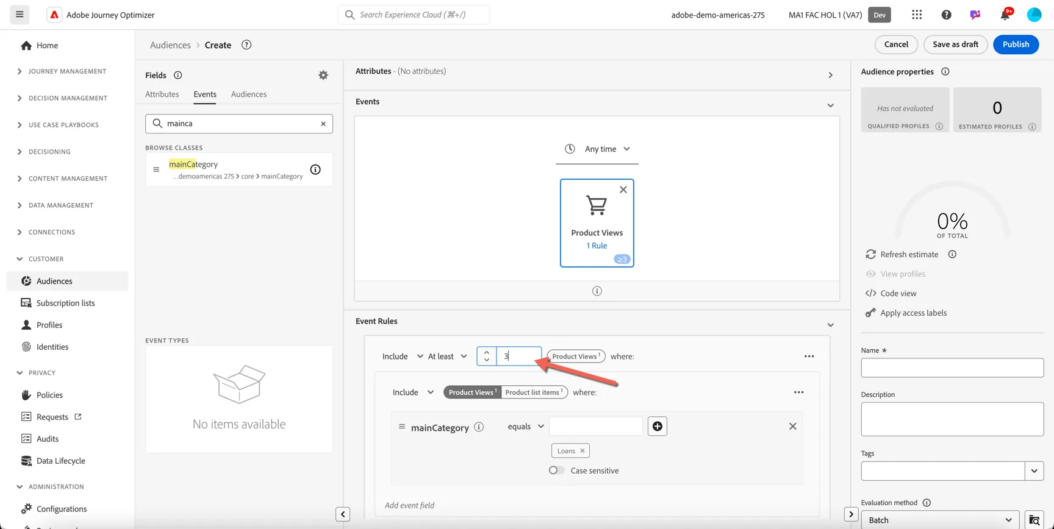The width and height of the screenshot is (1054, 529).
Task: Open the hamburger navigation menu
Action: [x=20, y=15]
